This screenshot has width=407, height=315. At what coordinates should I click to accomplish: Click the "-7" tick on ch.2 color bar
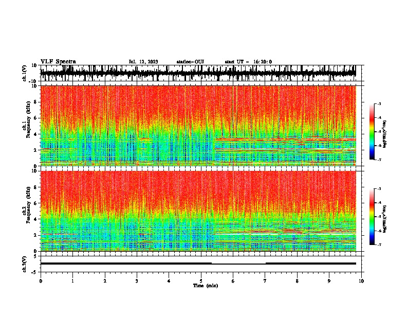(379, 244)
